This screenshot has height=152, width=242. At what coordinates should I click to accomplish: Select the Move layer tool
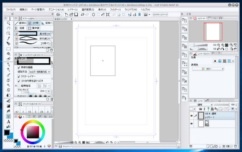pyautogui.click(x=8, y=44)
